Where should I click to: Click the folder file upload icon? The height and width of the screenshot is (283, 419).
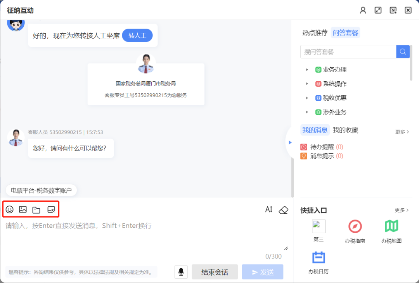click(x=36, y=210)
